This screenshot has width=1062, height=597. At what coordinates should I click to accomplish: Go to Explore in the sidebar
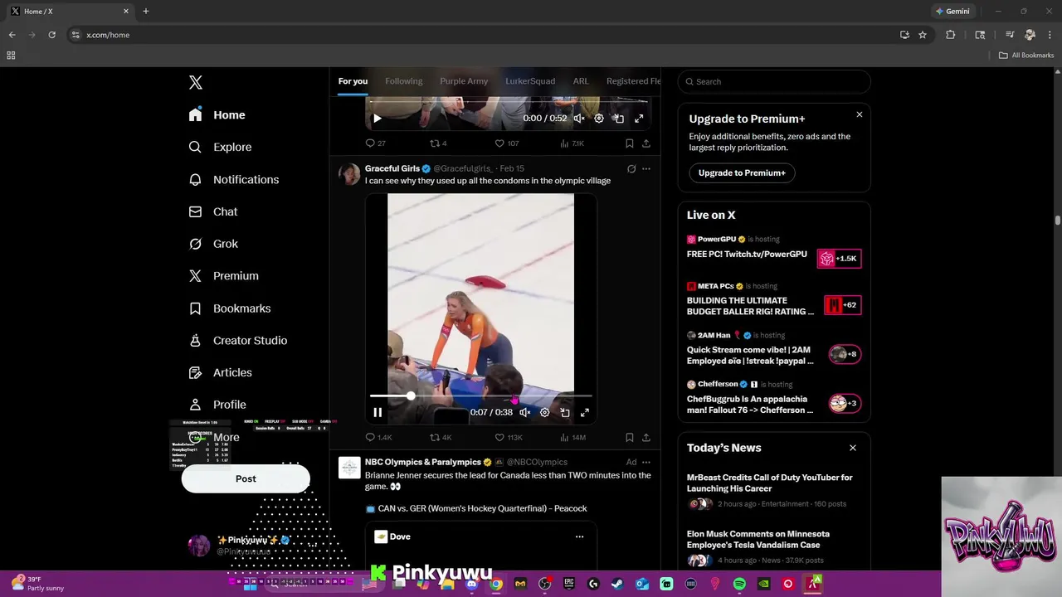click(220, 147)
